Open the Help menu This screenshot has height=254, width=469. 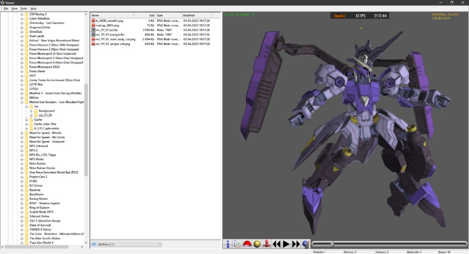[33, 8]
